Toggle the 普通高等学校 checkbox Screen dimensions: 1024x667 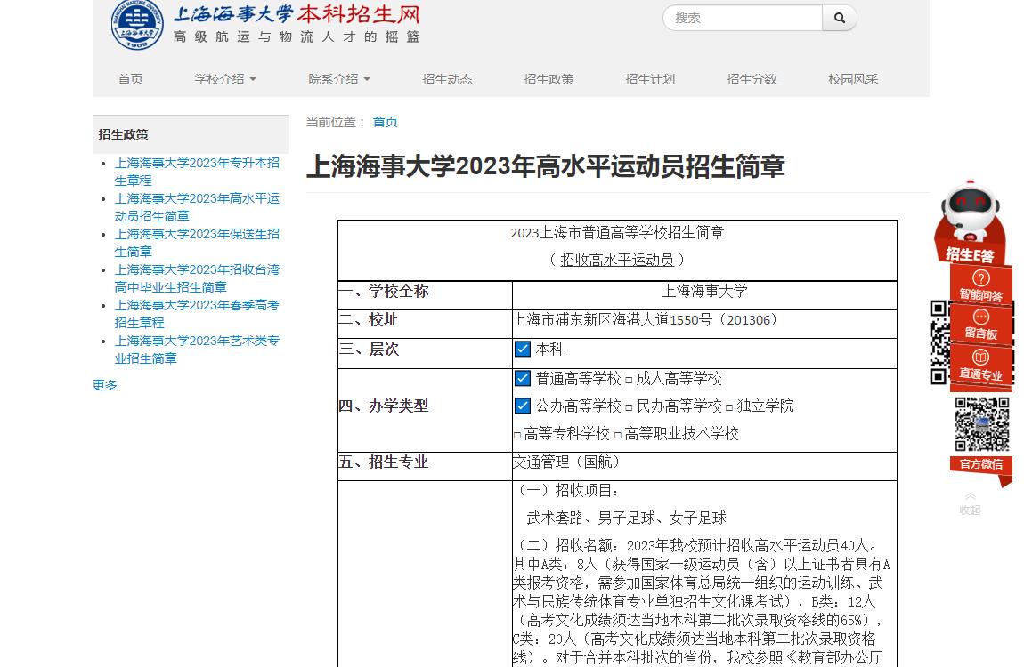point(523,378)
